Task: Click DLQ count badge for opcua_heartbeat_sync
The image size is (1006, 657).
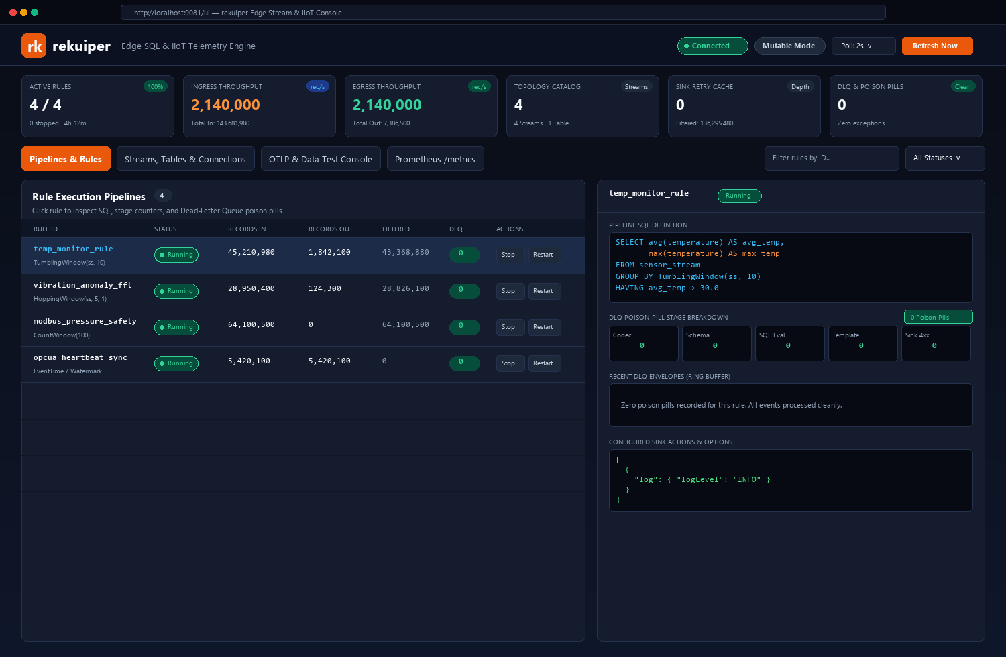Action: point(465,363)
